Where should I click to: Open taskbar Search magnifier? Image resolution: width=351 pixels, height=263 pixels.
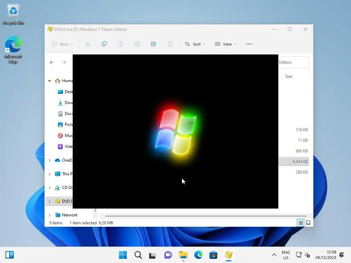138,255
